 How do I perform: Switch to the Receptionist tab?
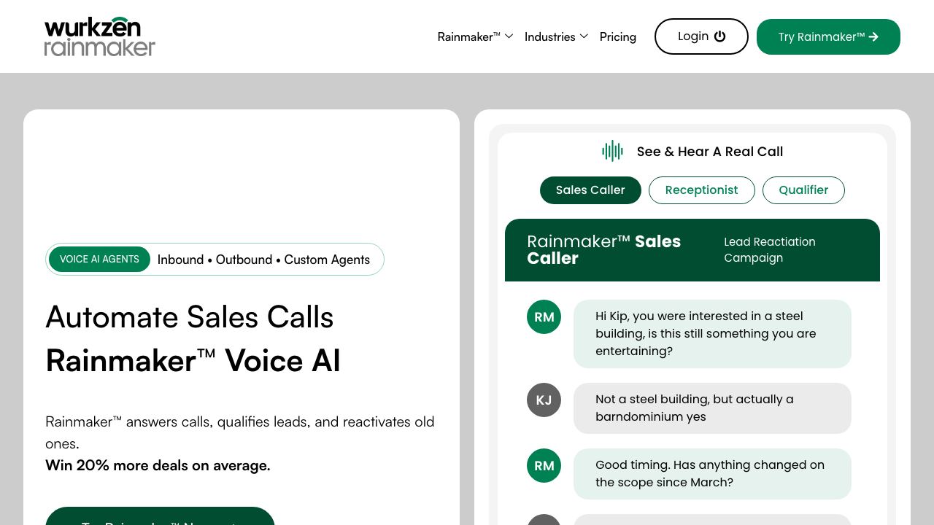[x=701, y=190]
